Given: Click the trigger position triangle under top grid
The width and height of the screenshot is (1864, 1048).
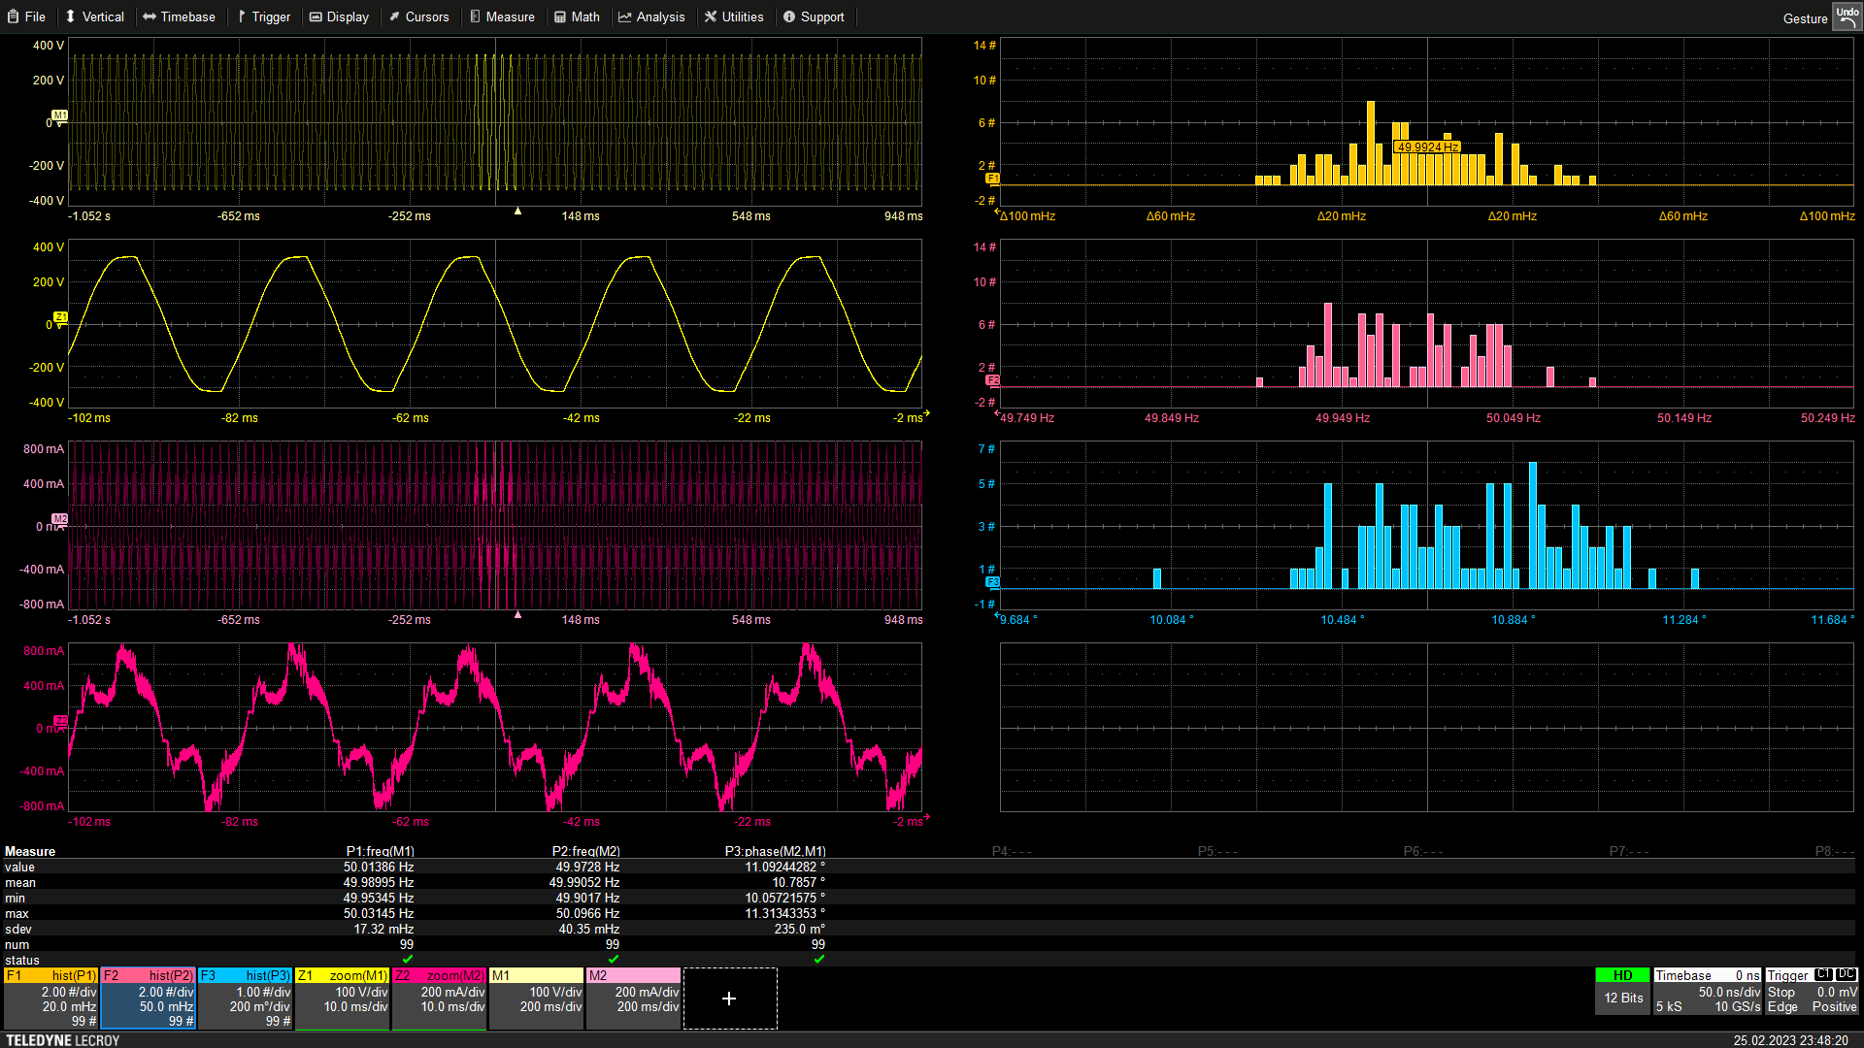Looking at the screenshot, I should coord(517,211).
